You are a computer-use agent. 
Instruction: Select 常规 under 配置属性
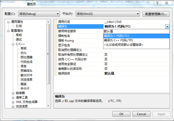coord(19,35)
